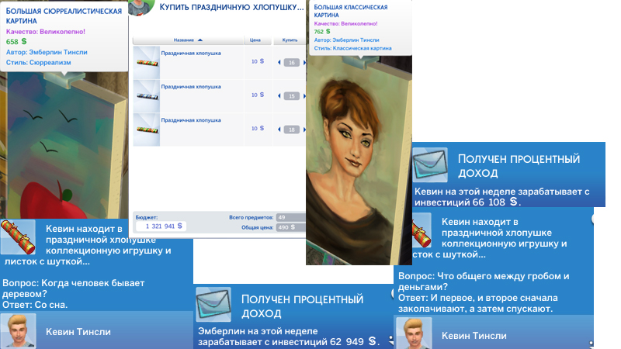Click the 10 § price in the quantity 16 row
The height and width of the screenshot is (349, 621).
pos(258,61)
